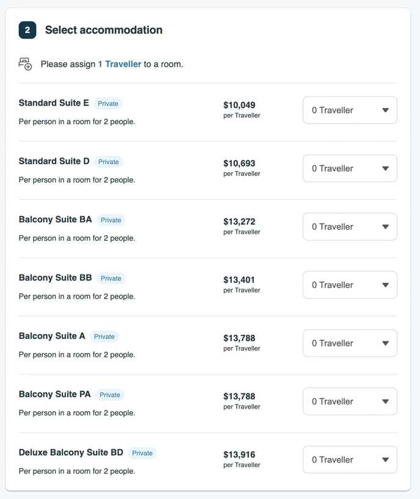Open the Balcony Suite PA traveller dropdown
420x499 pixels.
point(350,401)
